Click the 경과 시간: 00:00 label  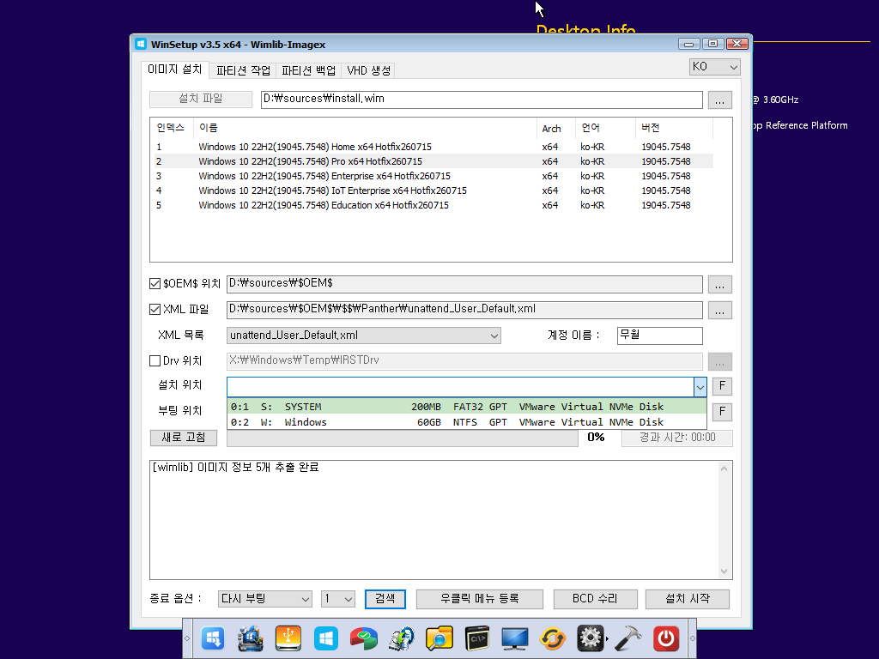[x=677, y=438]
